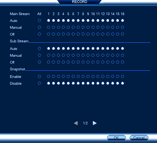
Task: Set Main Stream Off on channel 1
Action: pyautogui.click(x=49, y=34)
